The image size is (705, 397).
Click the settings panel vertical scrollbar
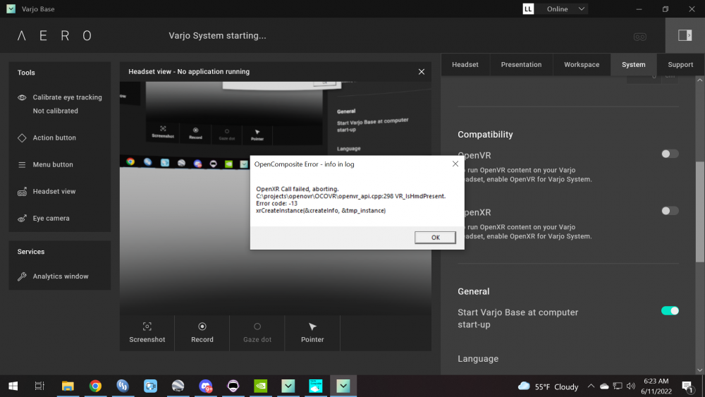click(x=699, y=212)
